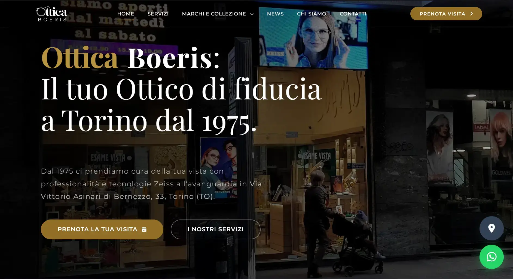Open the Contatti page
Viewport: 513px width, 279px height.
coord(353,14)
